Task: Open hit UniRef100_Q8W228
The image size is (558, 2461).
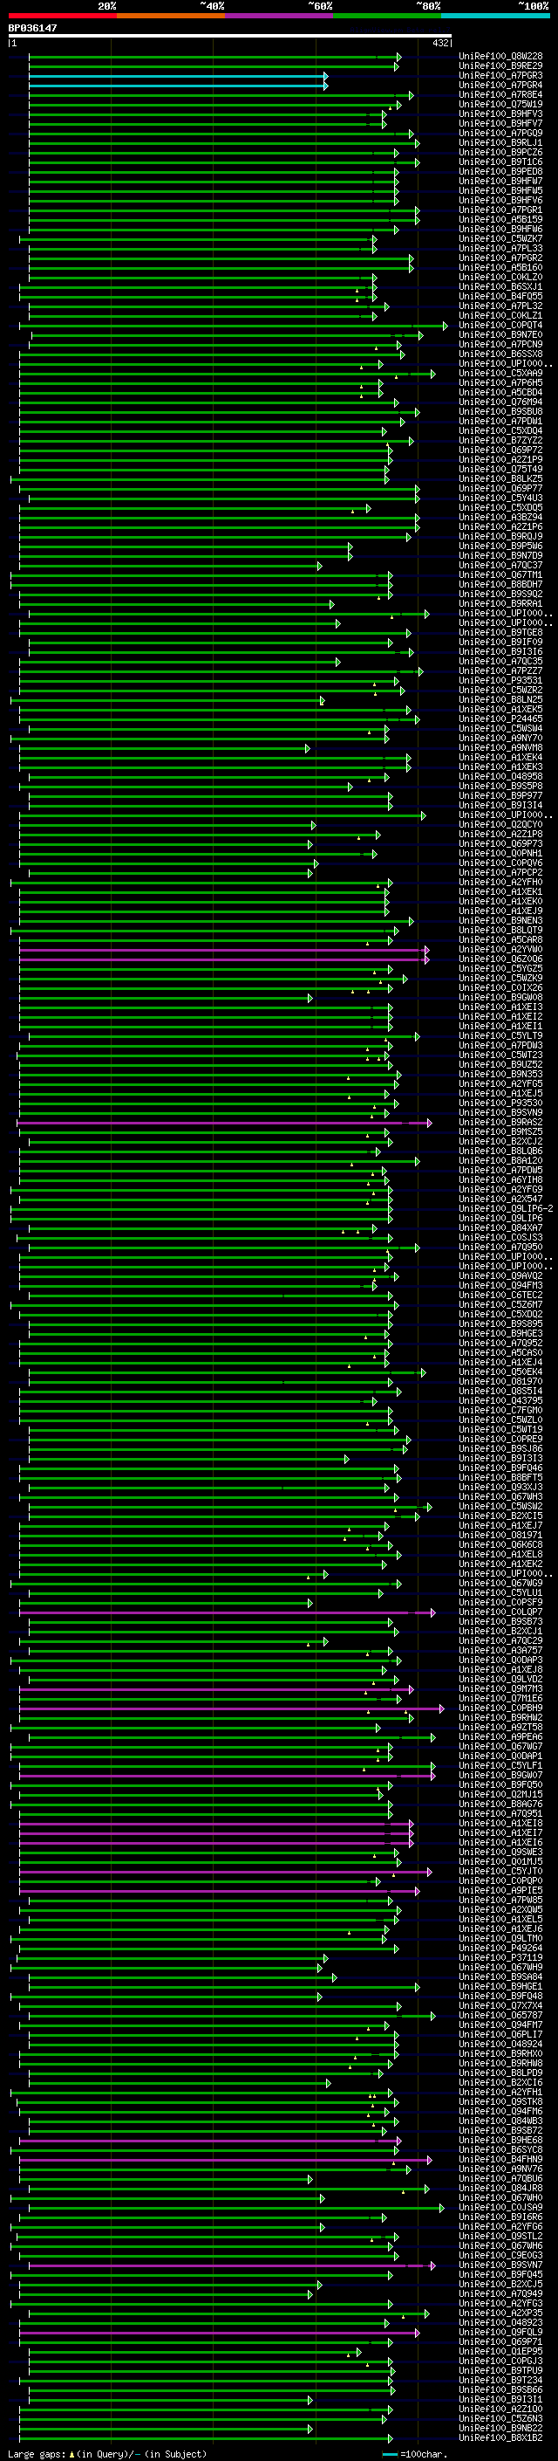Action: (x=500, y=57)
